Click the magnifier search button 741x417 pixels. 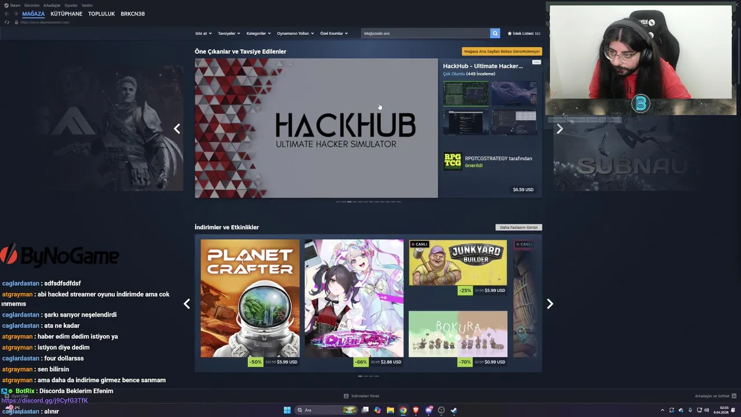pos(495,34)
